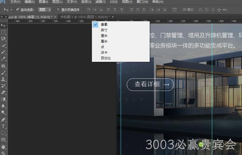Image resolution: width=242 pixels, height=155 pixels.
Task: Select the Eraser tool
Action: click(x=3, y=92)
